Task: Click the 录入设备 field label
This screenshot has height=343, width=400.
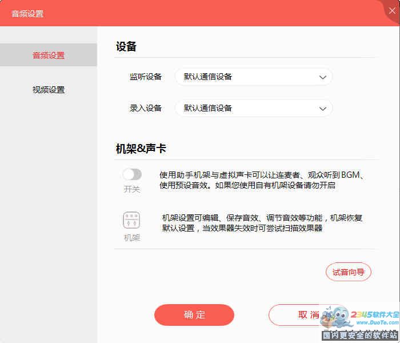Action: (x=146, y=108)
